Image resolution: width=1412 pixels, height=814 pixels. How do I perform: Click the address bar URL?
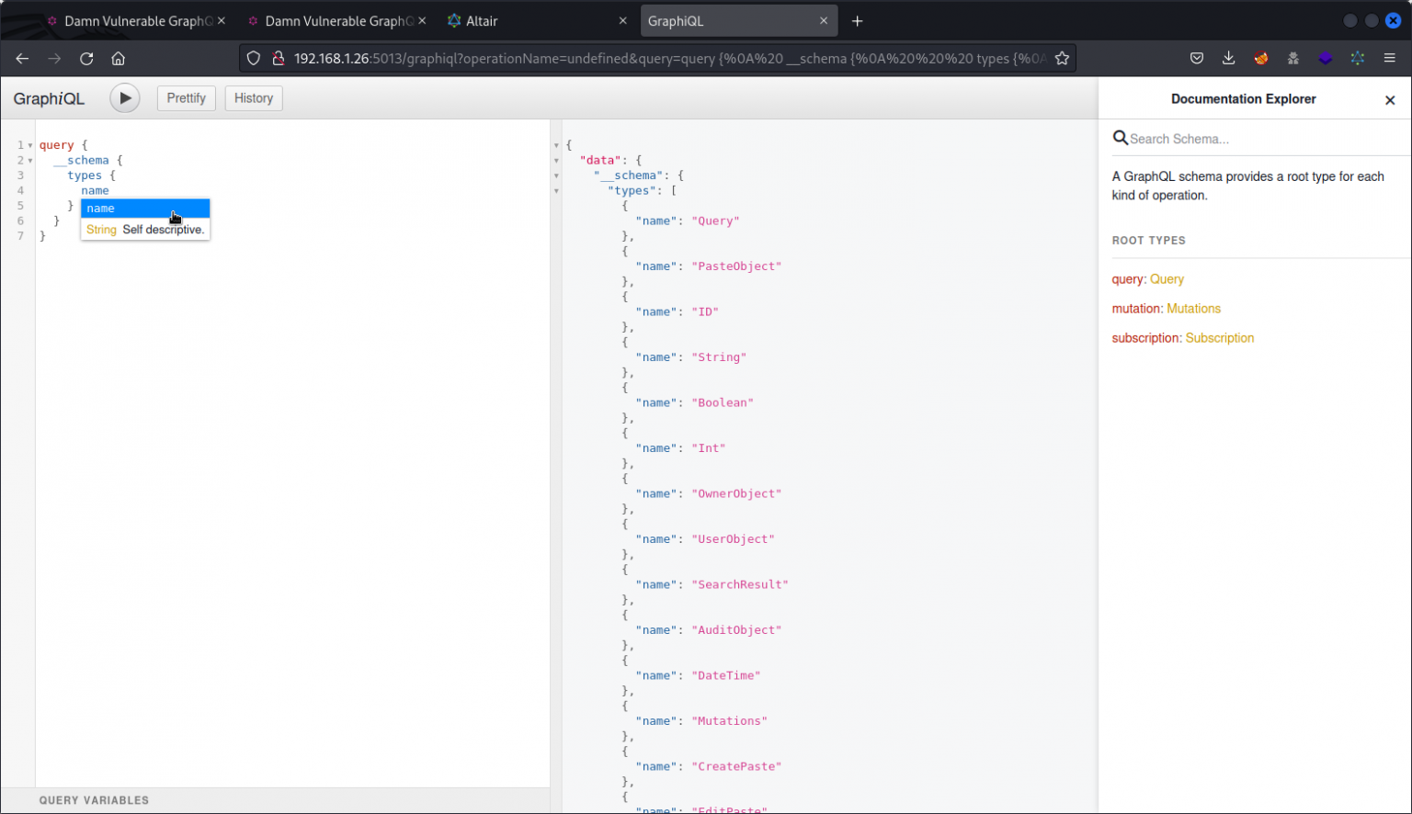click(669, 58)
